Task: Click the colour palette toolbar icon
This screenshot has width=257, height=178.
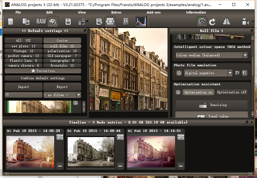Action: tap(52, 22)
